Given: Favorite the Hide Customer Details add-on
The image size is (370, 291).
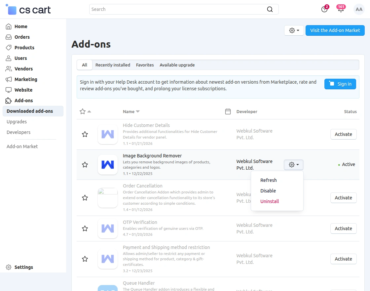Looking at the screenshot, I should 85,134.
